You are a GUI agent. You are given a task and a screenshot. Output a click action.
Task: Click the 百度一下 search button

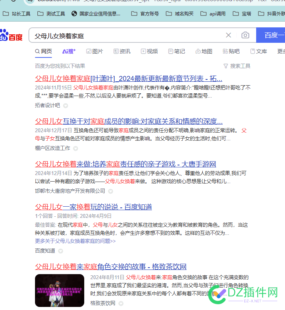271,35
